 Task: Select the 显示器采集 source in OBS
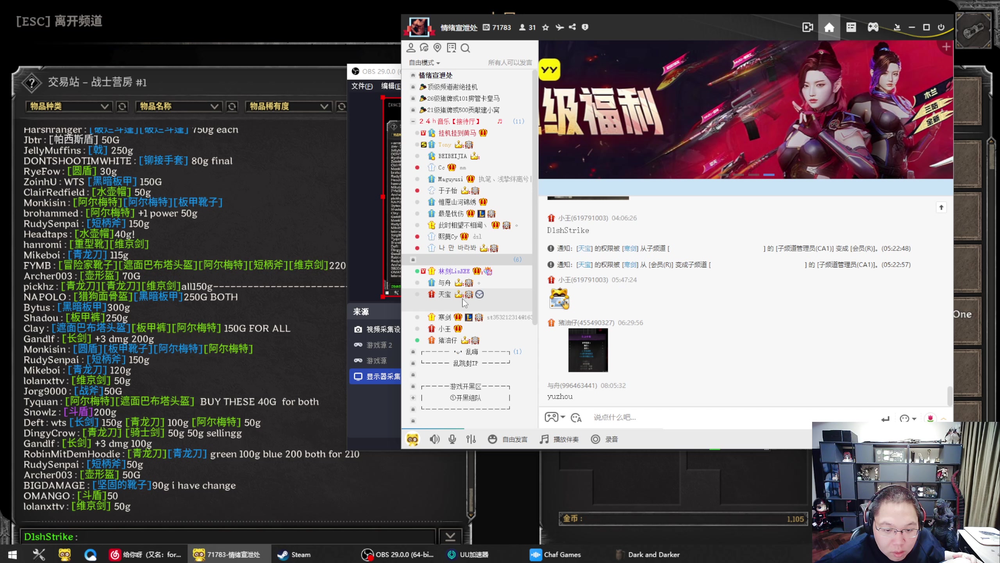376,377
